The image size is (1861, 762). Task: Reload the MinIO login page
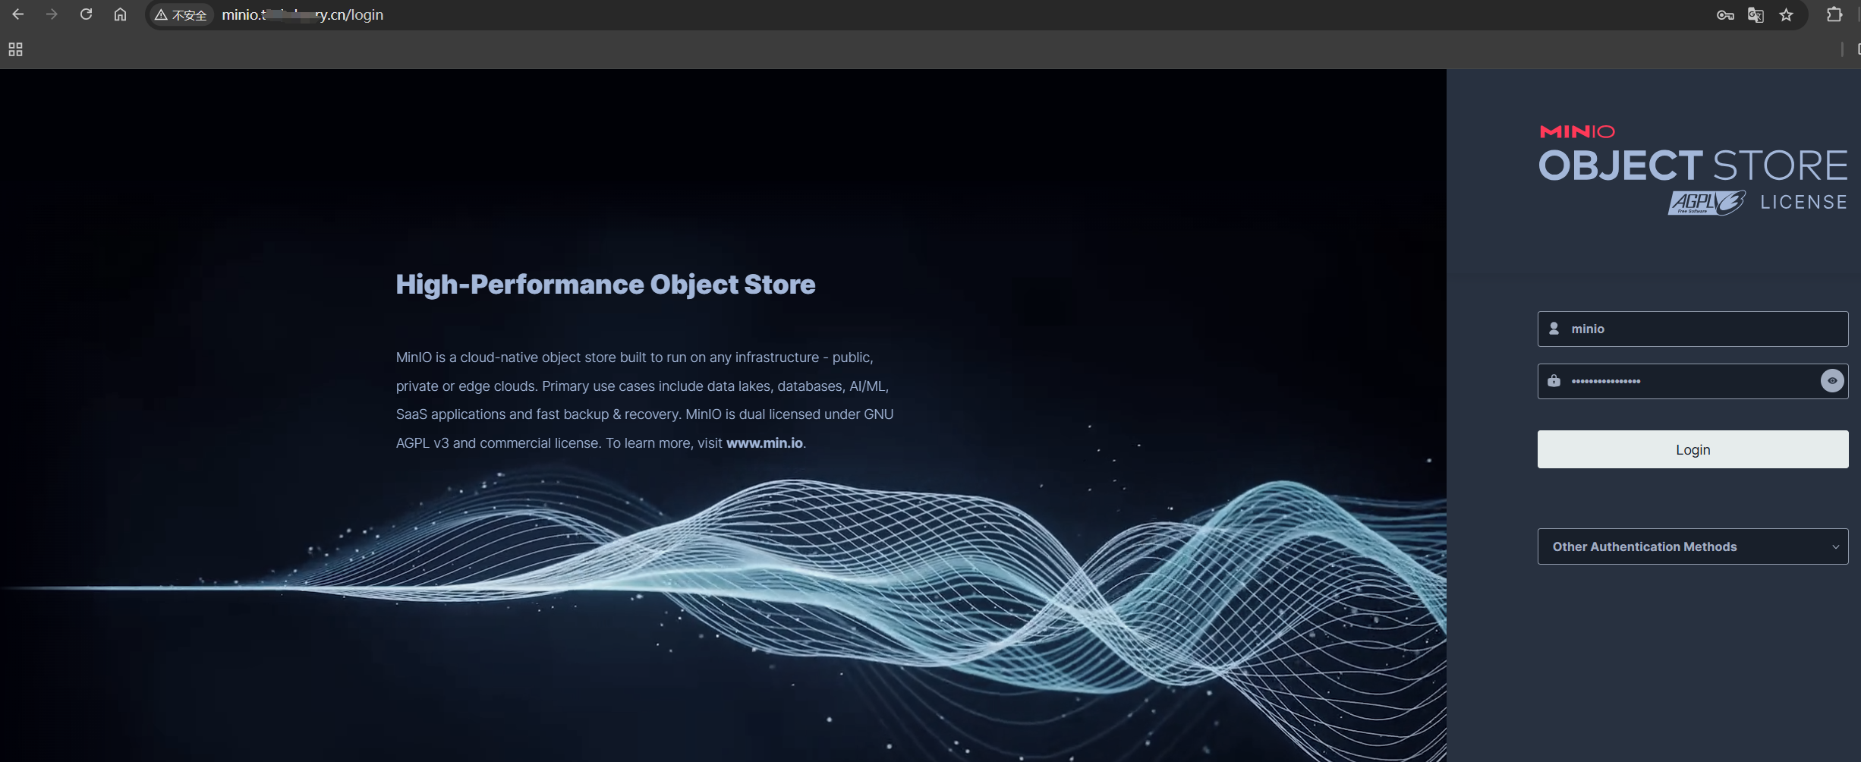click(x=86, y=14)
